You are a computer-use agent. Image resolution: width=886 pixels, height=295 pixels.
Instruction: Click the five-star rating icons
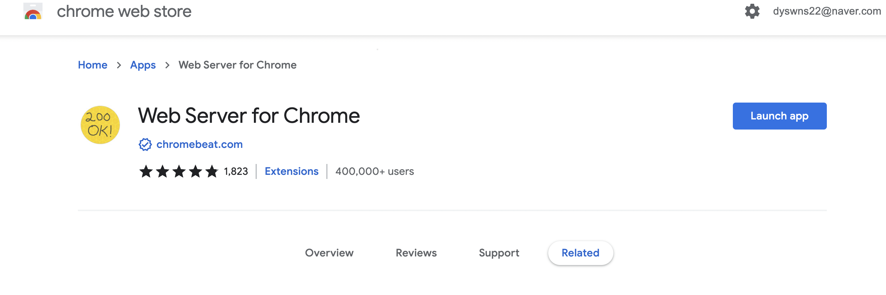click(179, 171)
